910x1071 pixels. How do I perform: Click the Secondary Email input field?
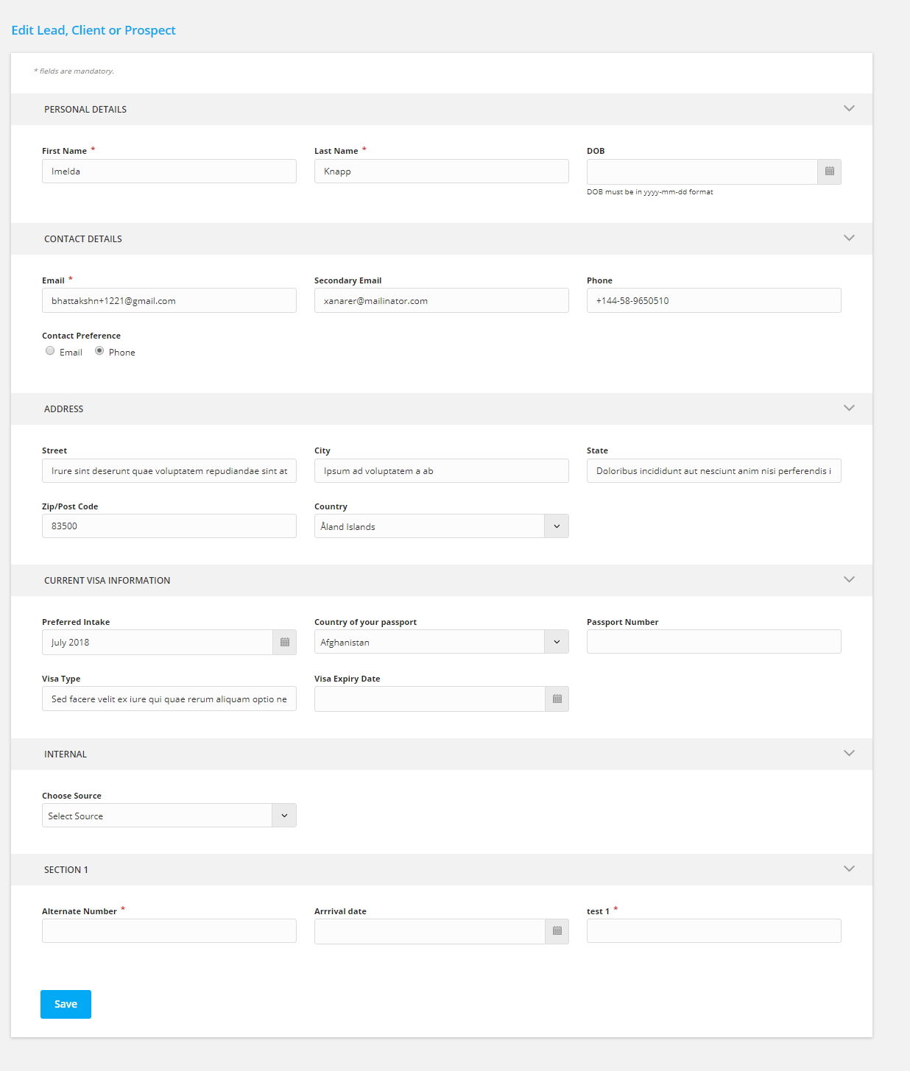pos(442,300)
